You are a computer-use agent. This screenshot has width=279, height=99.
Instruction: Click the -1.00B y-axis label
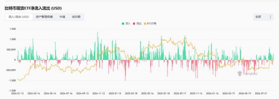pyautogui.click(x=12, y=80)
